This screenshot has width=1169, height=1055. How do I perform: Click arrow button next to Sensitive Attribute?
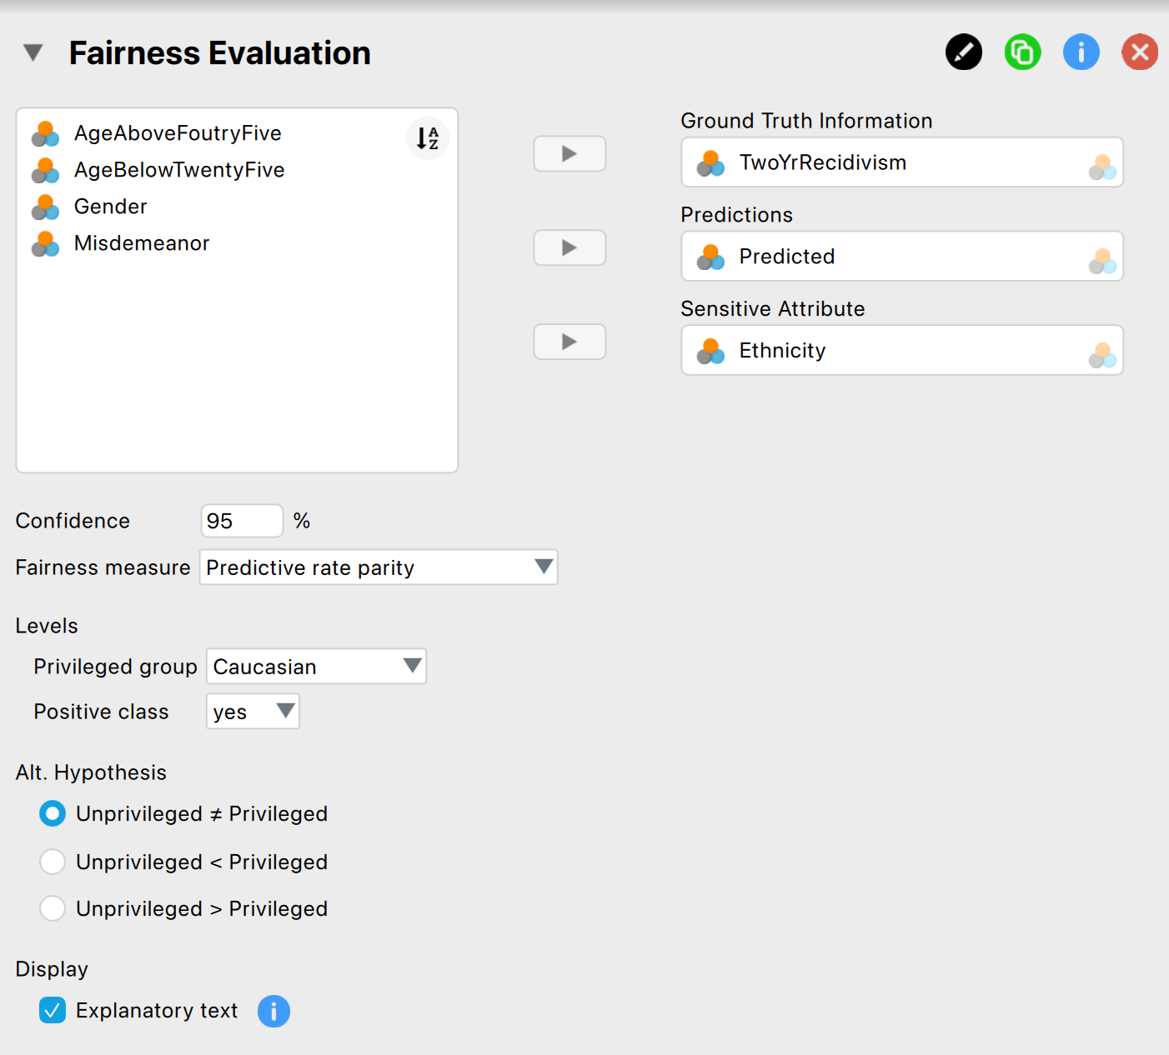[x=569, y=342]
